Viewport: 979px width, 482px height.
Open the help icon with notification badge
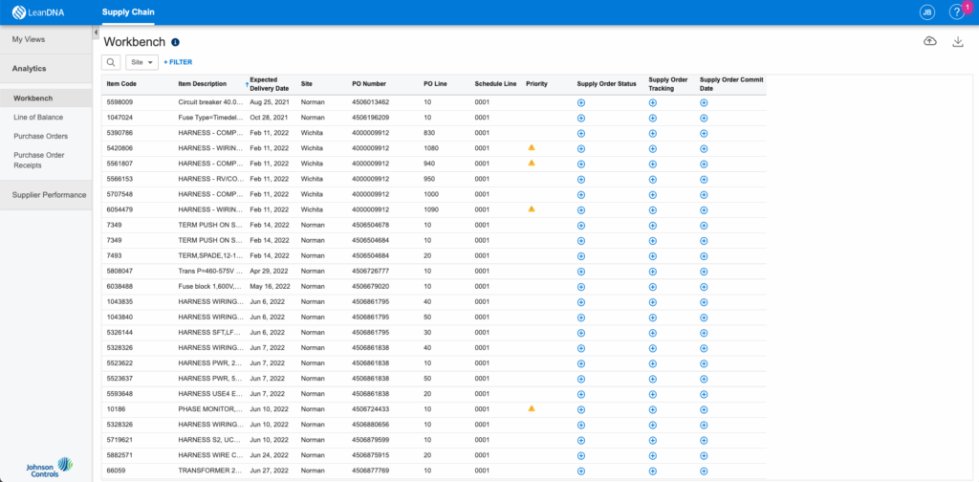(x=956, y=12)
